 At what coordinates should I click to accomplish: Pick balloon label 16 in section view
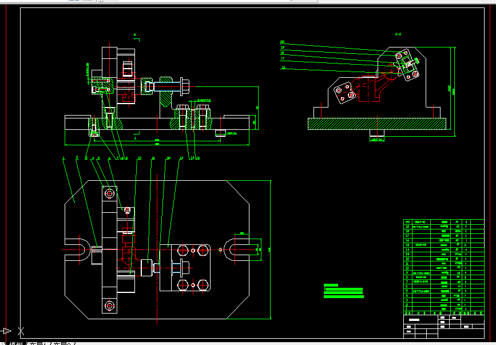point(283,68)
